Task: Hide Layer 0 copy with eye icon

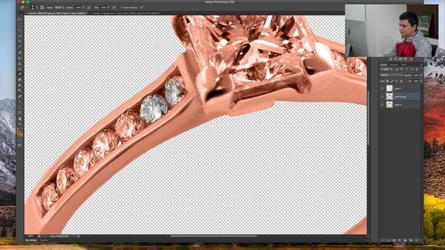Action: [x=382, y=97]
